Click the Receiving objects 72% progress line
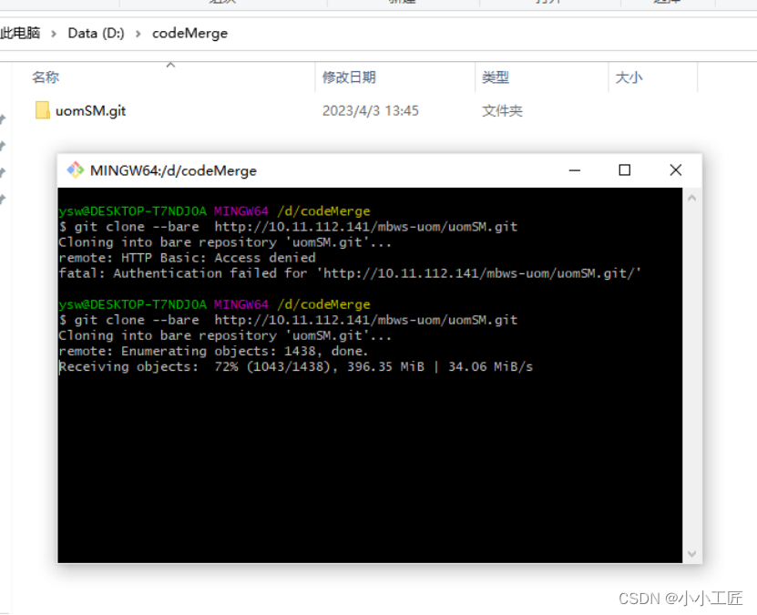757x615 pixels. [x=293, y=366]
